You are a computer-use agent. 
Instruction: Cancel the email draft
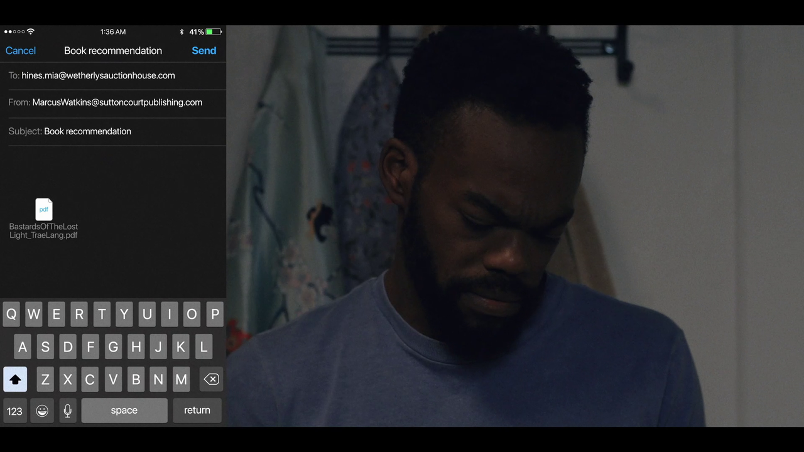click(x=21, y=51)
